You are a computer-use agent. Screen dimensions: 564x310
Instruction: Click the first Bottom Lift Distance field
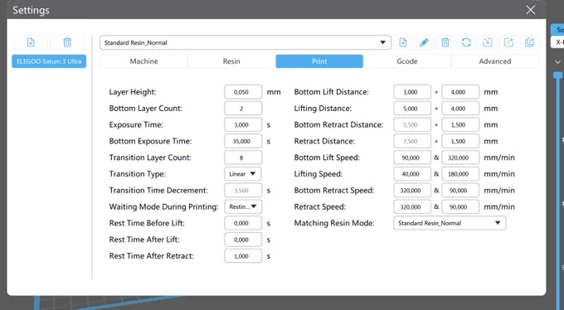pyautogui.click(x=412, y=92)
